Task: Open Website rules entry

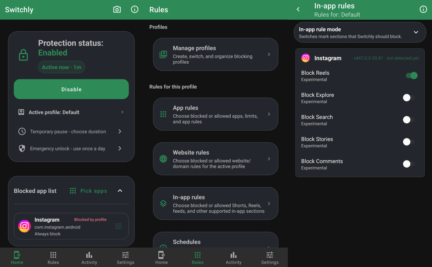Action: click(x=216, y=159)
